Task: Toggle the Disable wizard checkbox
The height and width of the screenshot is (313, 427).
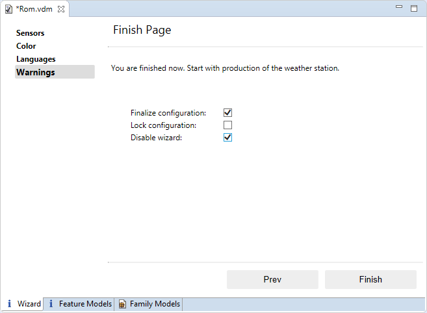Action: 227,138
